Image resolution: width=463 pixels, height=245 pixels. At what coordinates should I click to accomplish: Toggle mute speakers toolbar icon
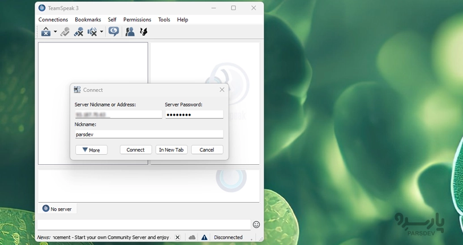click(x=92, y=32)
